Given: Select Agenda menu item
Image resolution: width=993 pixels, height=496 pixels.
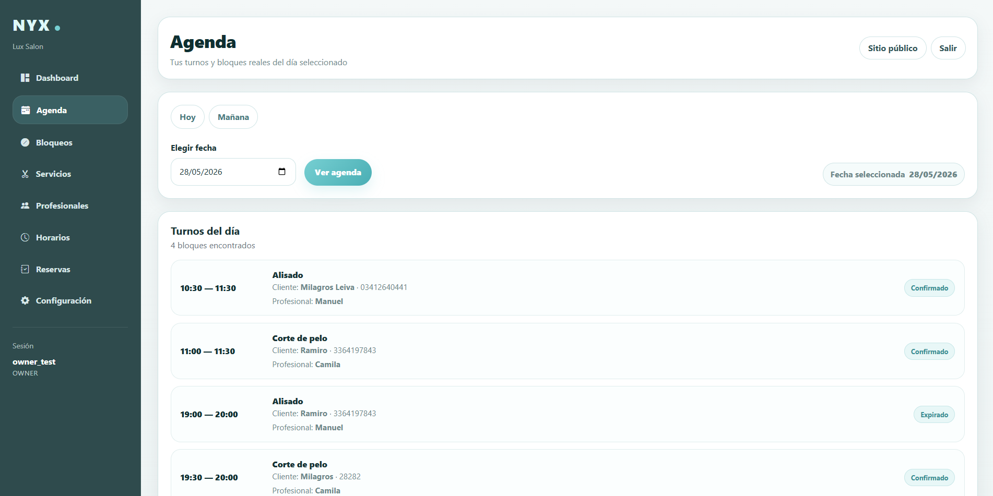Looking at the screenshot, I should (x=70, y=110).
